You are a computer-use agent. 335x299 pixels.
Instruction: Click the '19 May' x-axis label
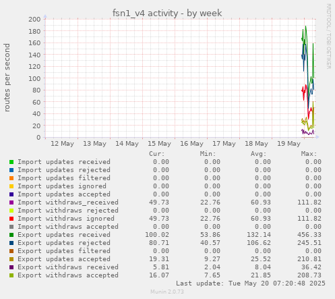click(x=288, y=144)
